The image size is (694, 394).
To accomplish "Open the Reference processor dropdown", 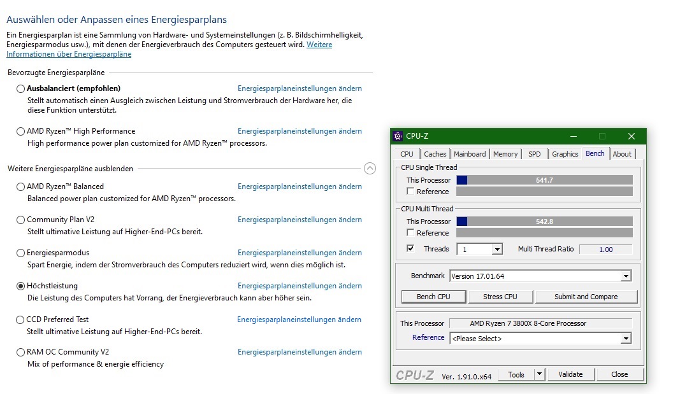I will coord(625,338).
